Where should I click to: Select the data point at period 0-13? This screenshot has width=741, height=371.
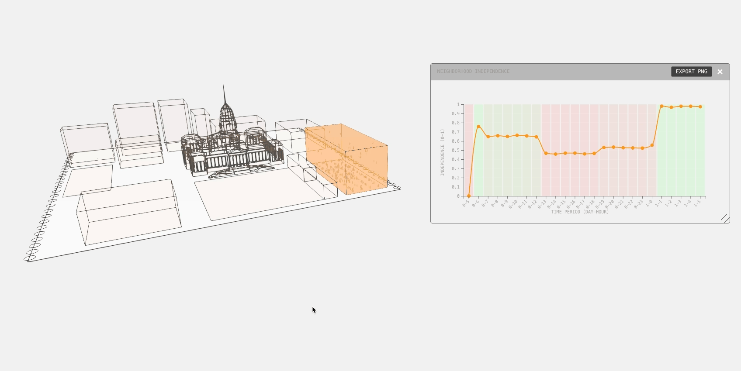tap(546, 153)
